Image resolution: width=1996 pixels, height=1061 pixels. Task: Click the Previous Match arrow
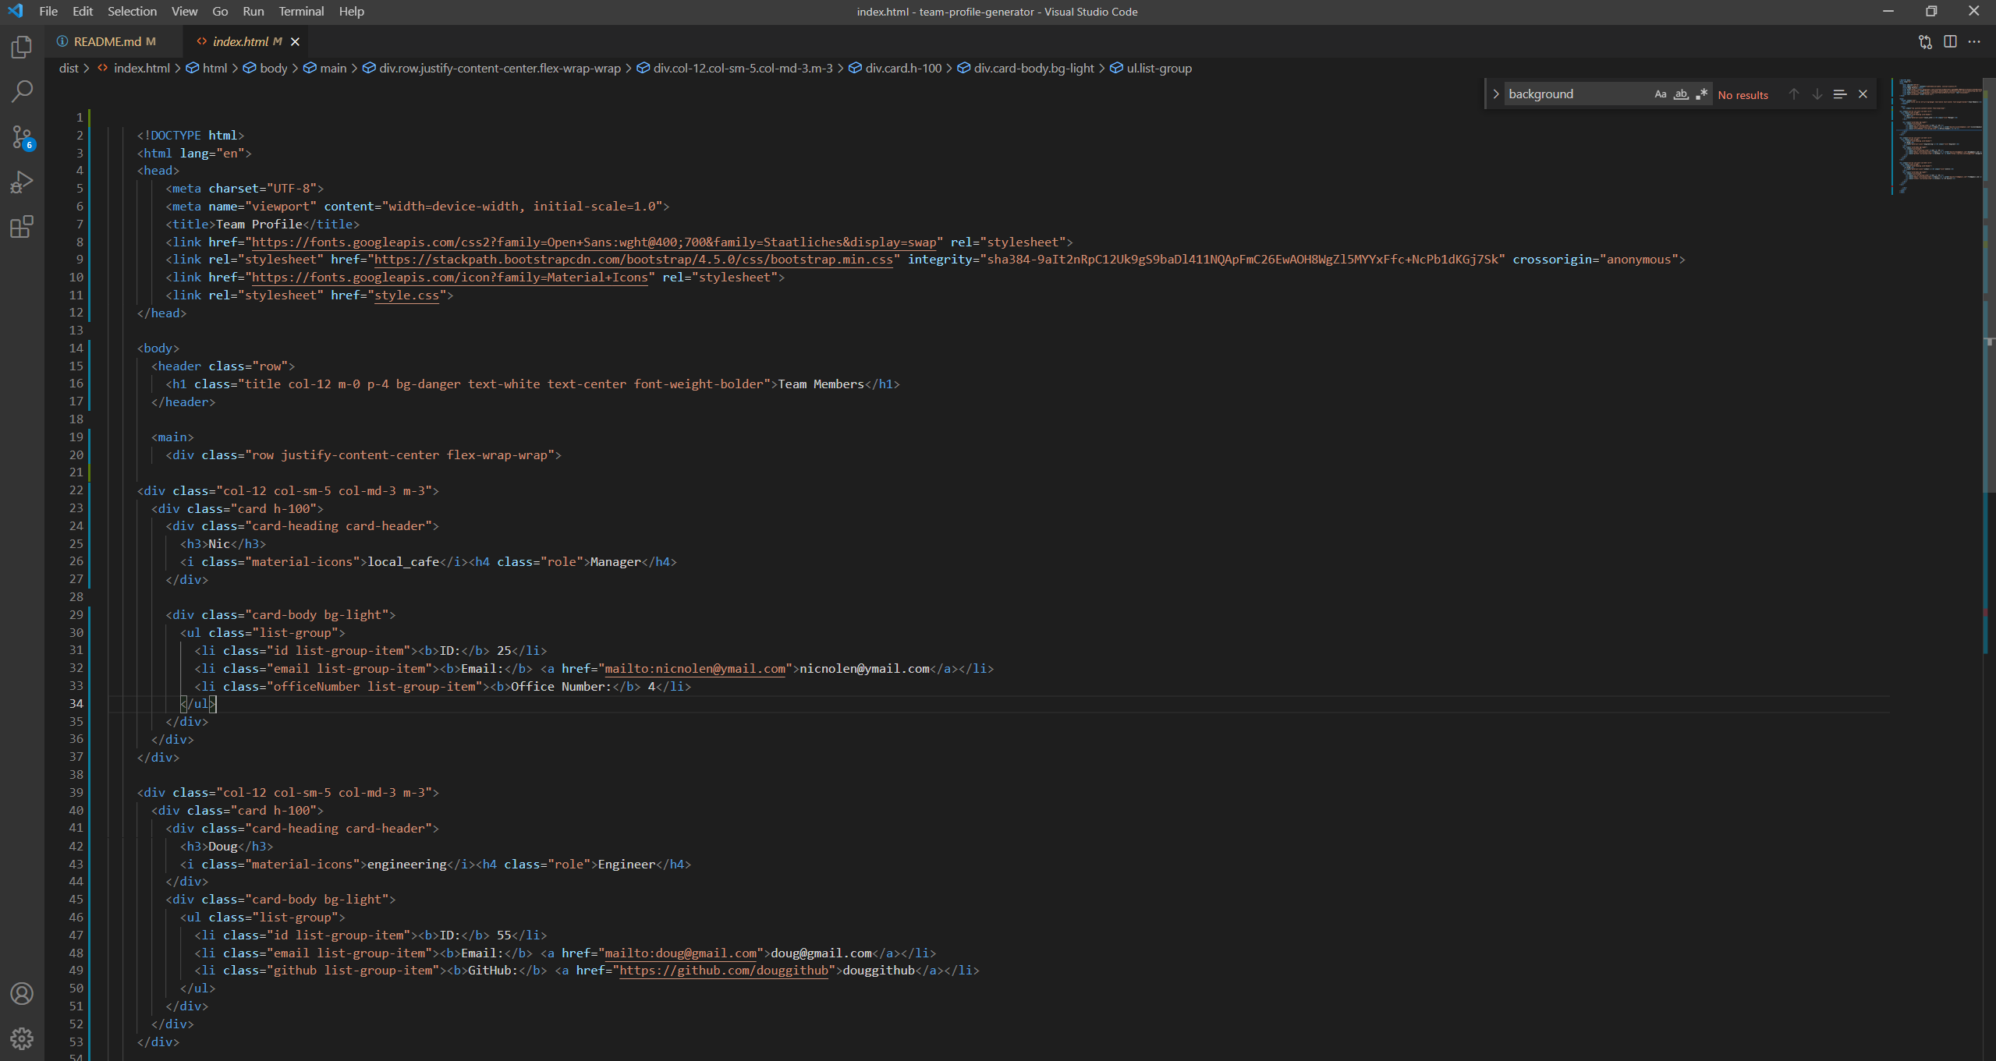[1793, 94]
